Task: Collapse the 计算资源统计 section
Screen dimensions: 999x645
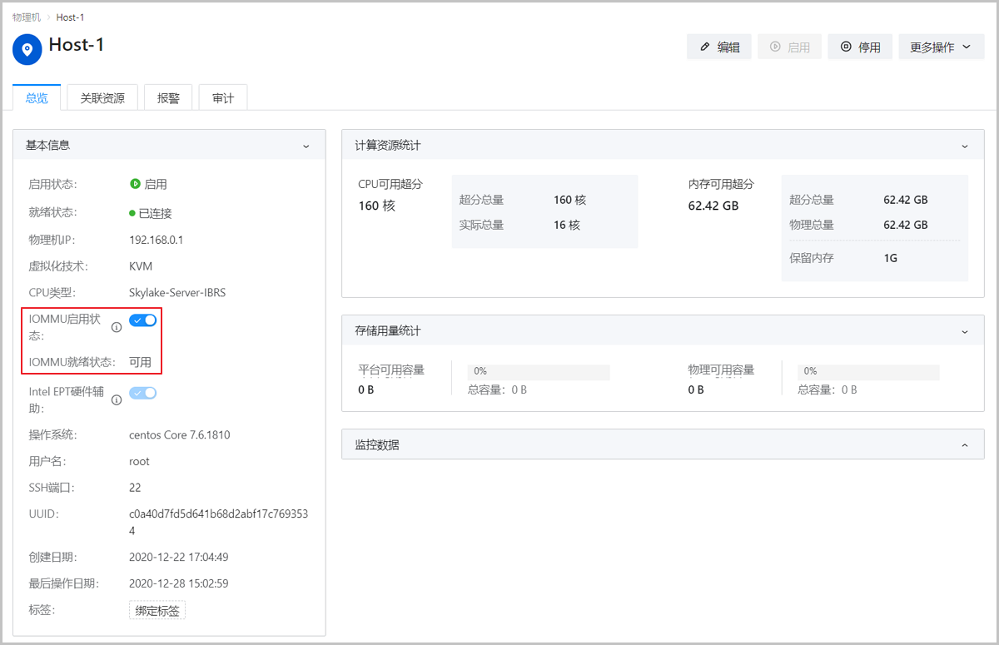Action: click(x=964, y=144)
